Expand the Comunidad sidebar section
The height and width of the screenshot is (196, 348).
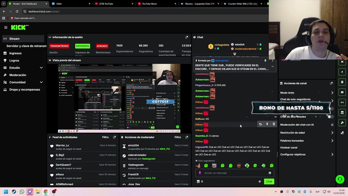[x=41, y=82]
